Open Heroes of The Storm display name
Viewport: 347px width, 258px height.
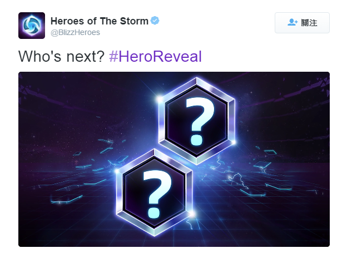(x=100, y=21)
